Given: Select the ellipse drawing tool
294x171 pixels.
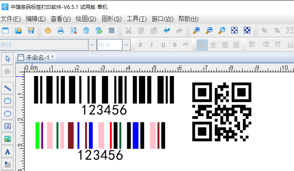Looking at the screenshot, I should (x=7, y=113).
